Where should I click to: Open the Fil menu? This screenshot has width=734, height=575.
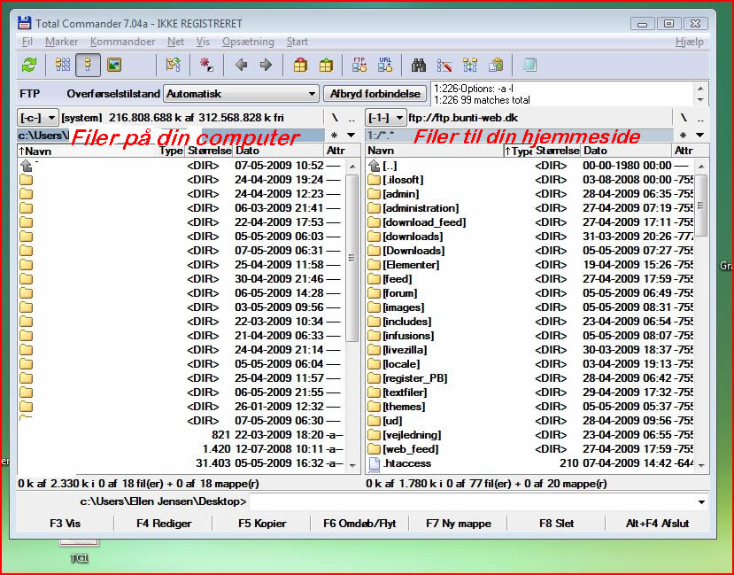27,42
